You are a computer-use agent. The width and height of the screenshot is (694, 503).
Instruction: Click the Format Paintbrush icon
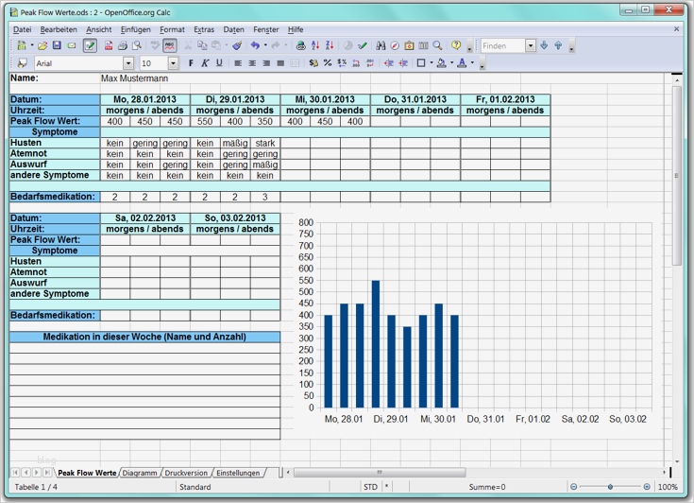point(237,45)
